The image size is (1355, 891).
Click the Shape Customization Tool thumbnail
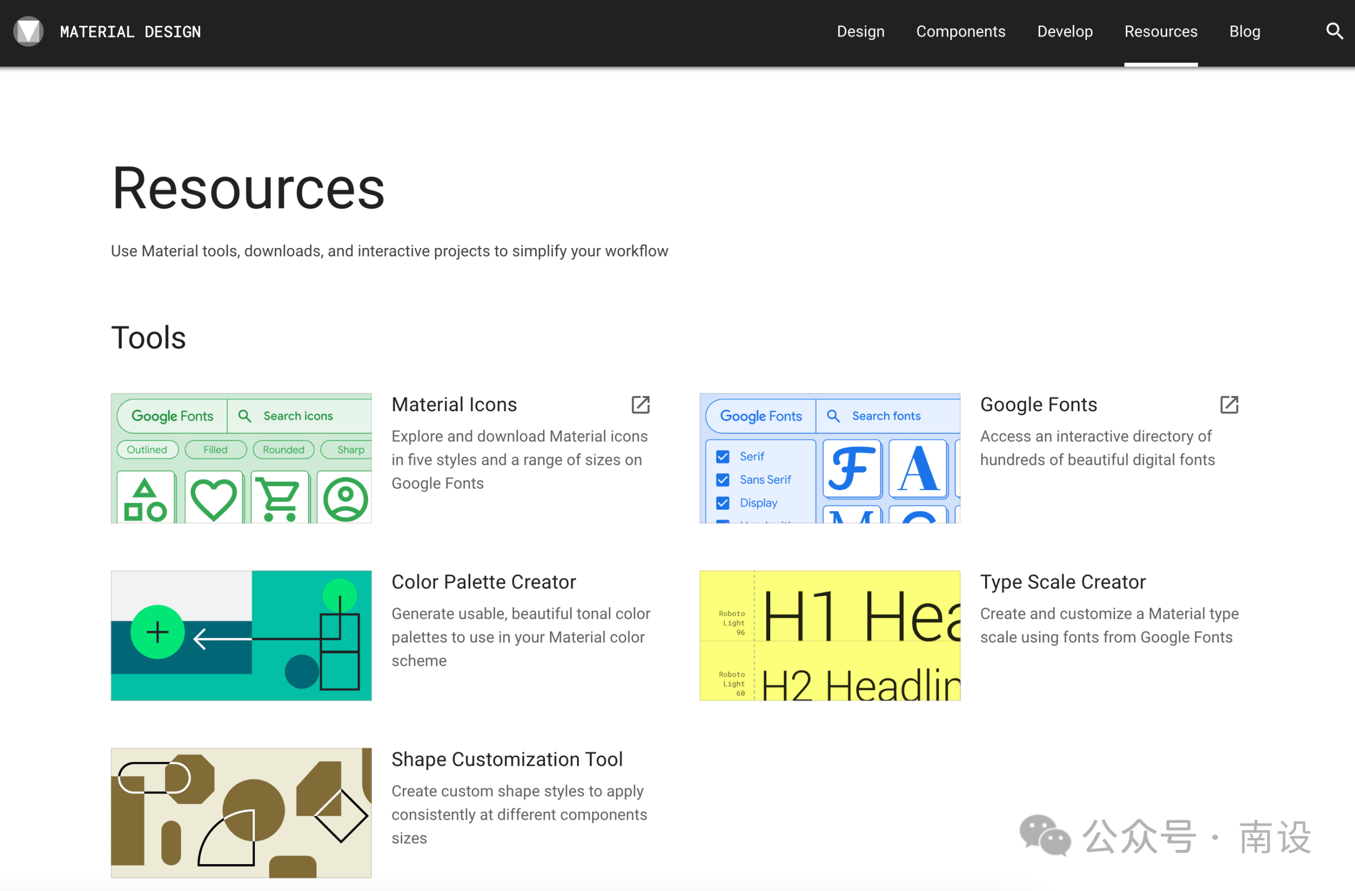click(241, 813)
